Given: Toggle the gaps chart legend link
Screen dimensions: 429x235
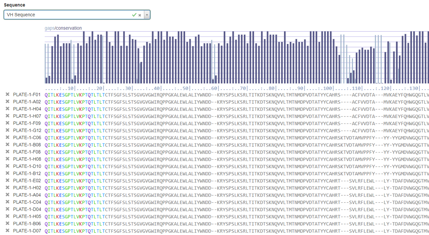Looking at the screenshot, I should point(49,28).
